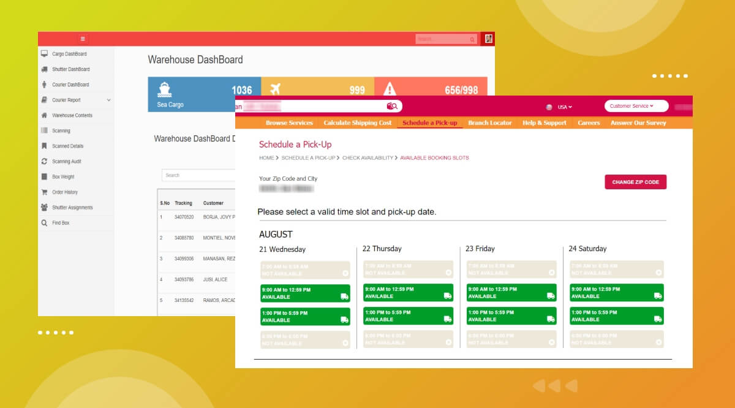Select Find Box using the magnifier icon
Viewport: 735px width, 408px height.
43,222
